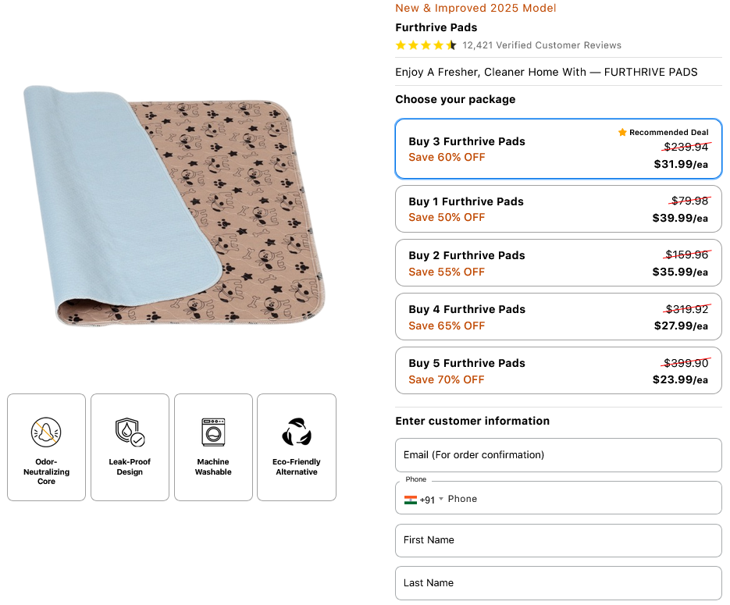Select the Buy 1 Furthrive Pads package
Image resolution: width=730 pixels, height=605 pixels.
558,208
